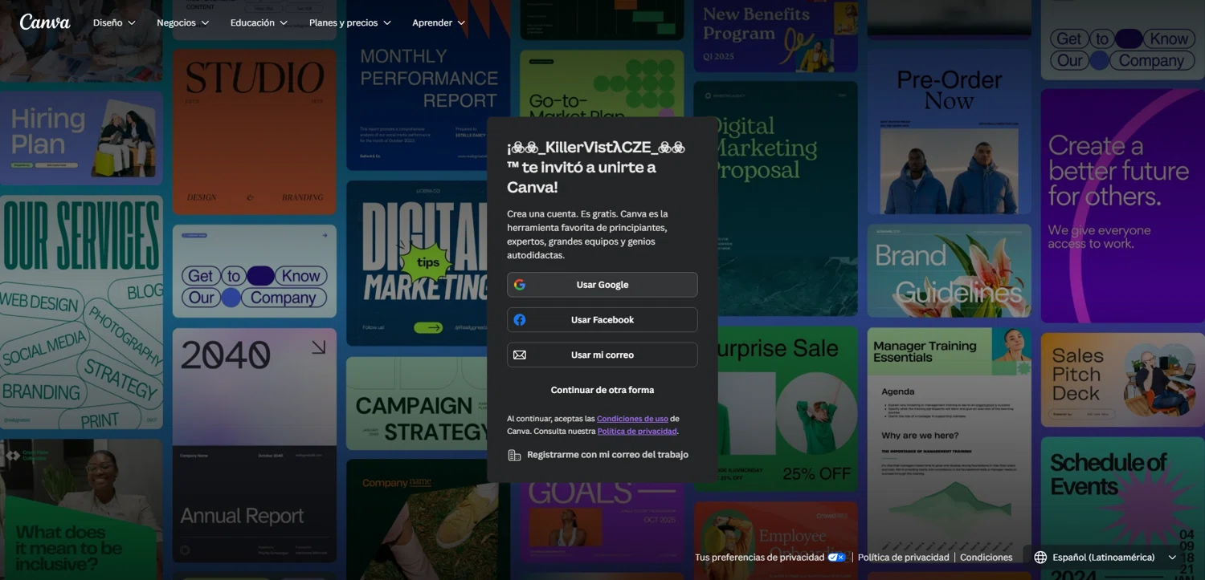This screenshot has width=1205, height=580.
Task: Open the Condiciones de uso link
Action: click(632, 419)
